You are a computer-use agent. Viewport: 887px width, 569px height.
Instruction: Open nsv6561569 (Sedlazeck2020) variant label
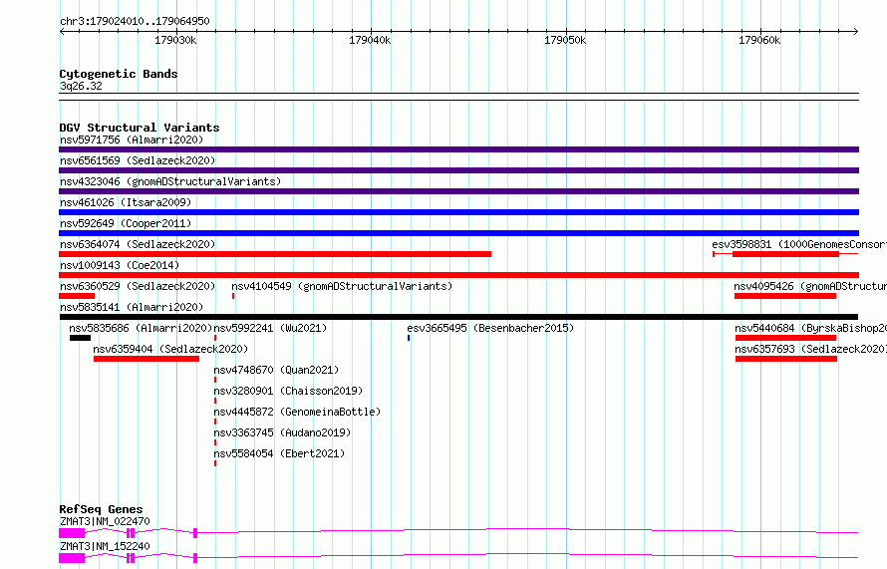pos(138,160)
